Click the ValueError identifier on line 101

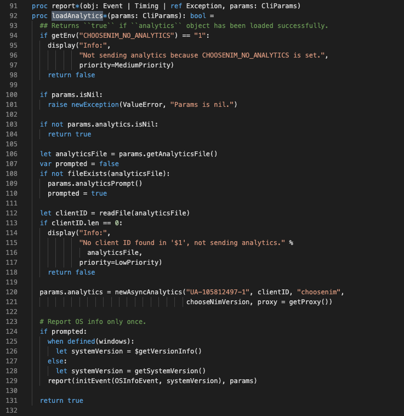point(143,105)
